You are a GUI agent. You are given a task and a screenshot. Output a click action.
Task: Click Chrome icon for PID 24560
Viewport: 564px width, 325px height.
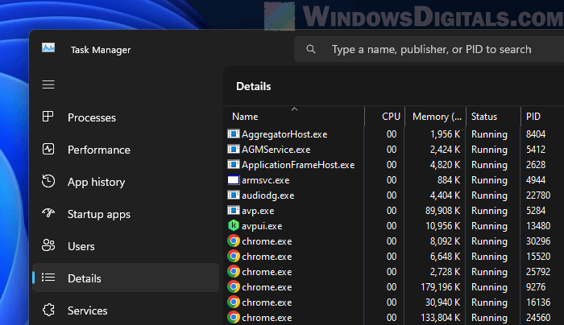point(234,317)
